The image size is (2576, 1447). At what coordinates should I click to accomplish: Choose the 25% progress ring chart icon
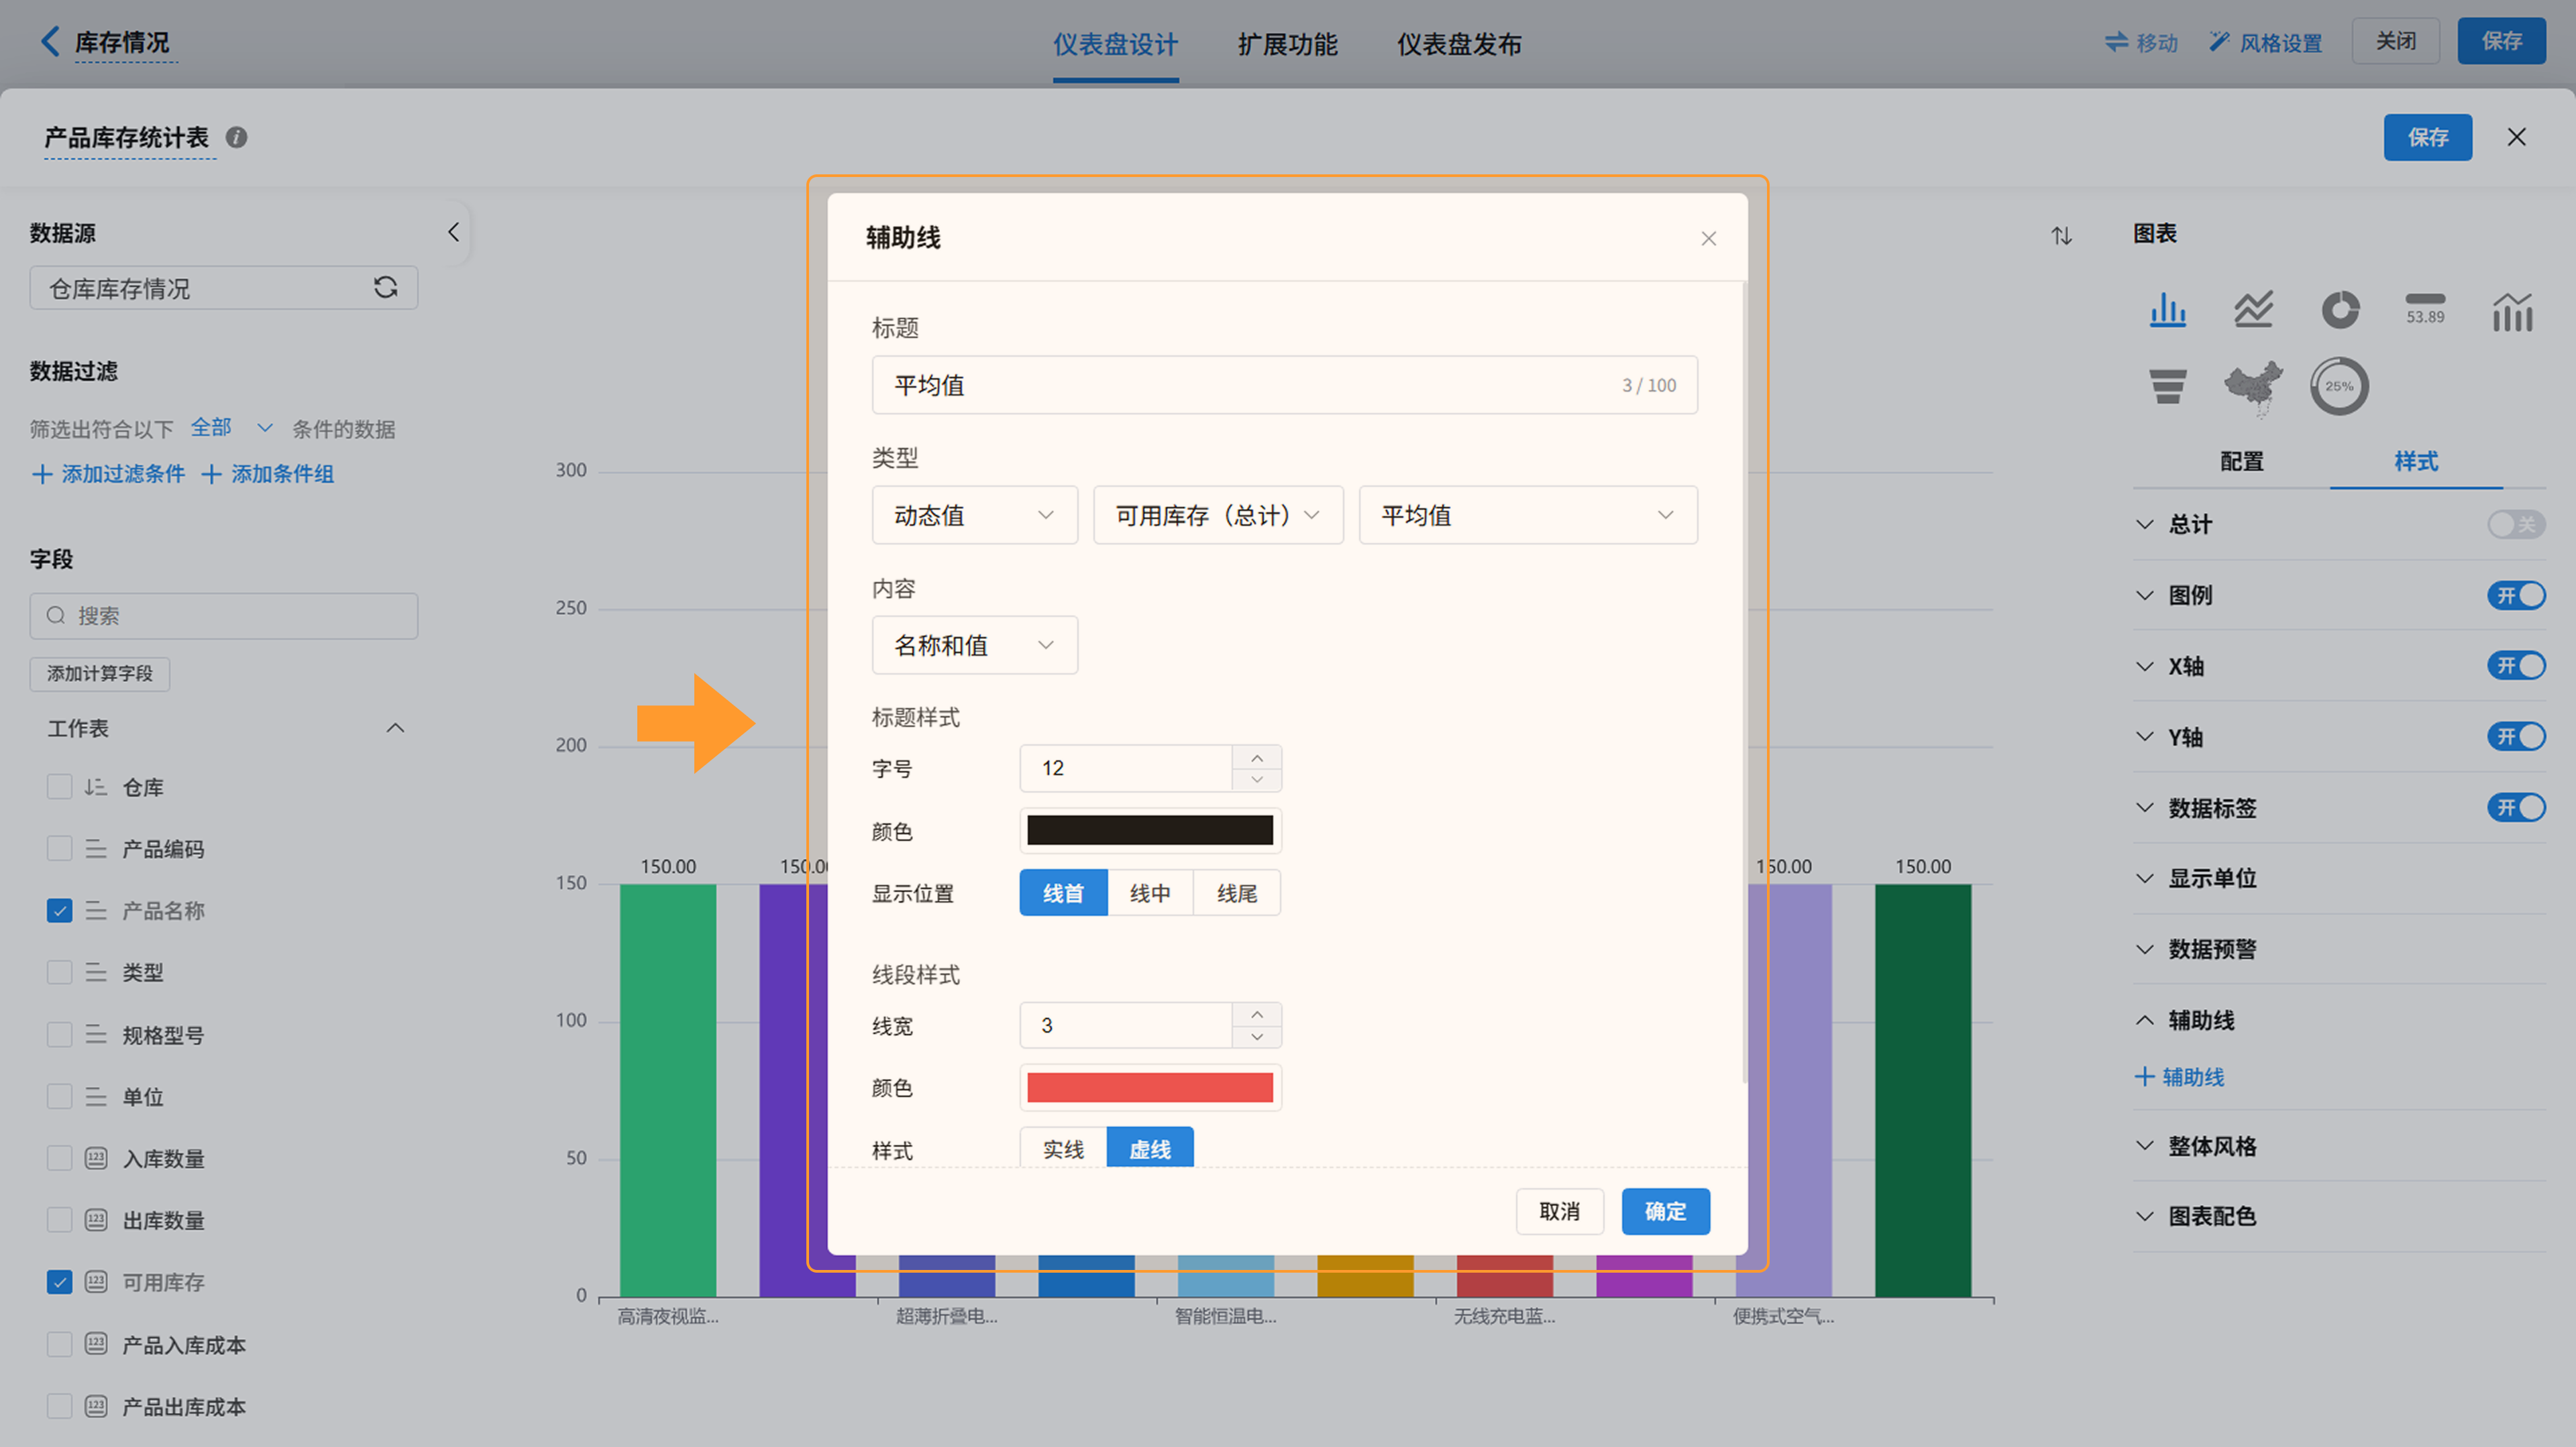click(x=2339, y=386)
